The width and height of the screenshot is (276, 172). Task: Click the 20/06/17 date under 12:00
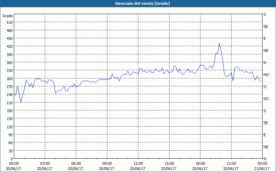pyautogui.click(x=138, y=169)
